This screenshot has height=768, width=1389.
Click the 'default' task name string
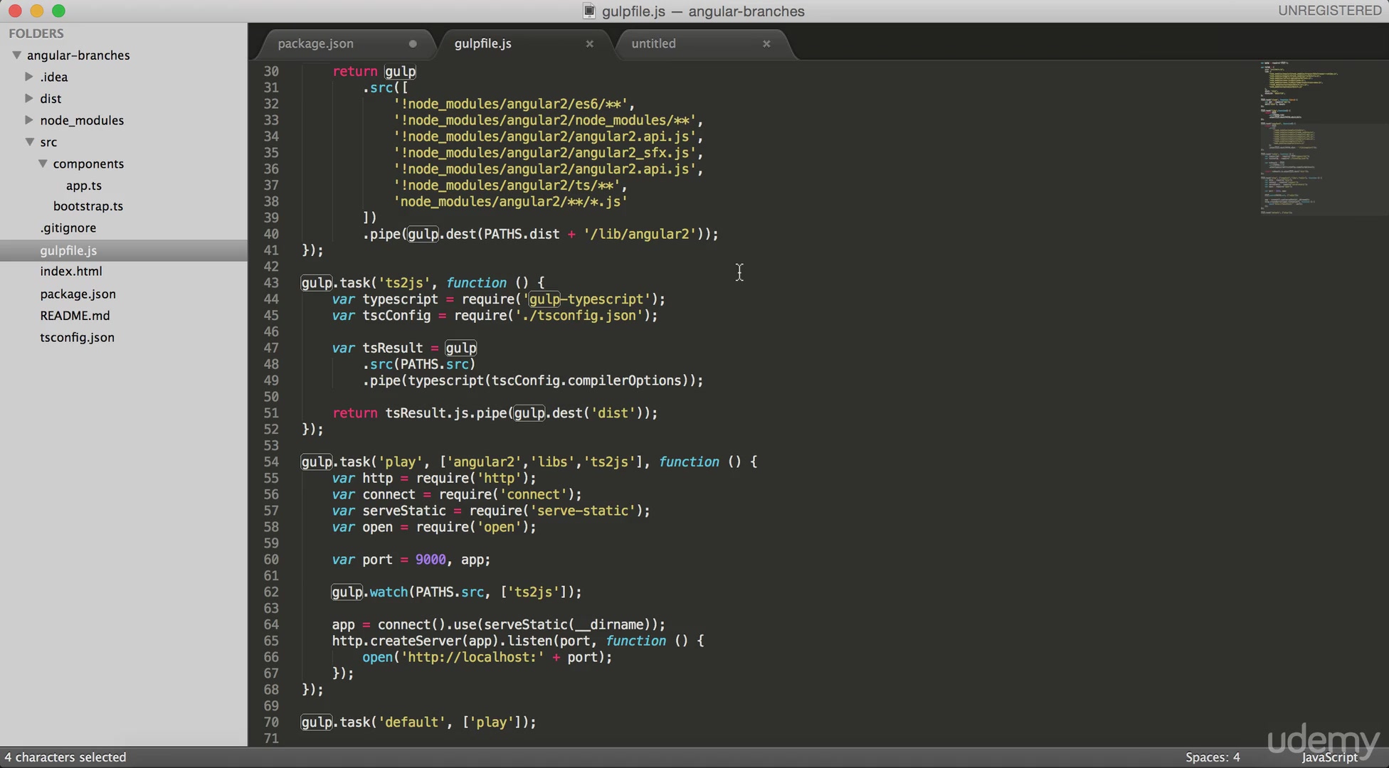coord(412,722)
